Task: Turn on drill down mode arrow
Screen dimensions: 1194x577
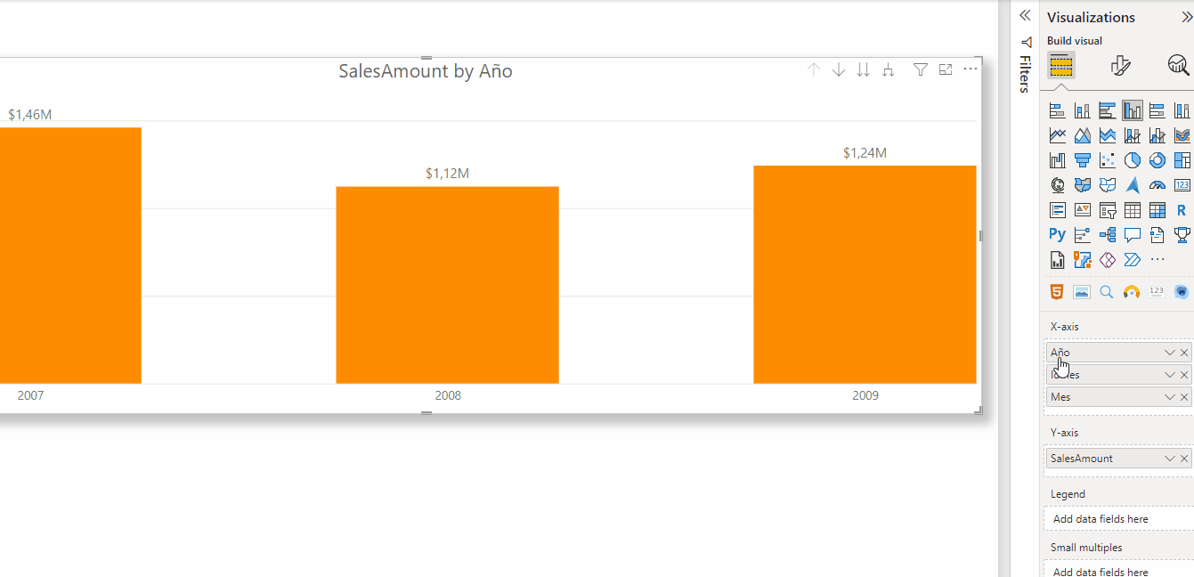Action: pyautogui.click(x=838, y=69)
